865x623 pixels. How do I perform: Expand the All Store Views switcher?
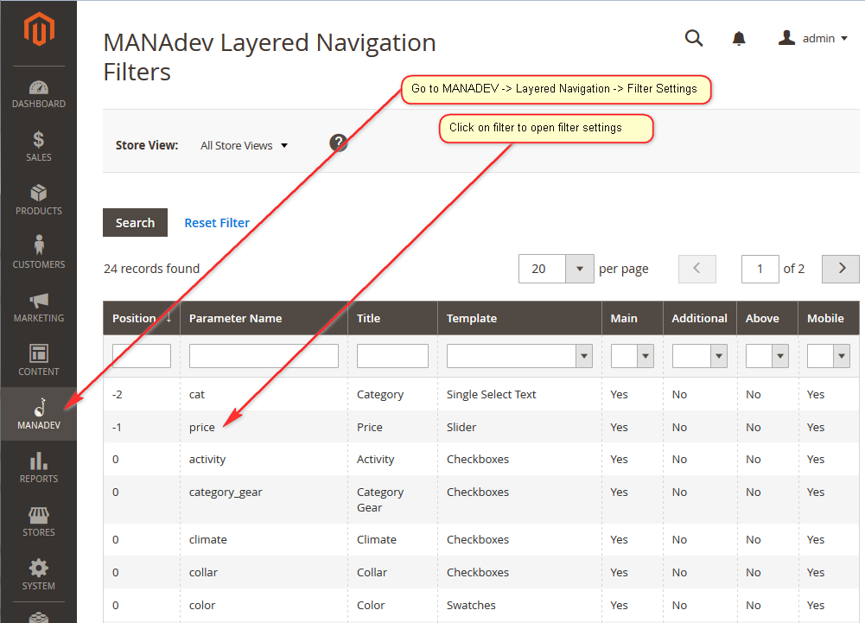click(x=244, y=146)
